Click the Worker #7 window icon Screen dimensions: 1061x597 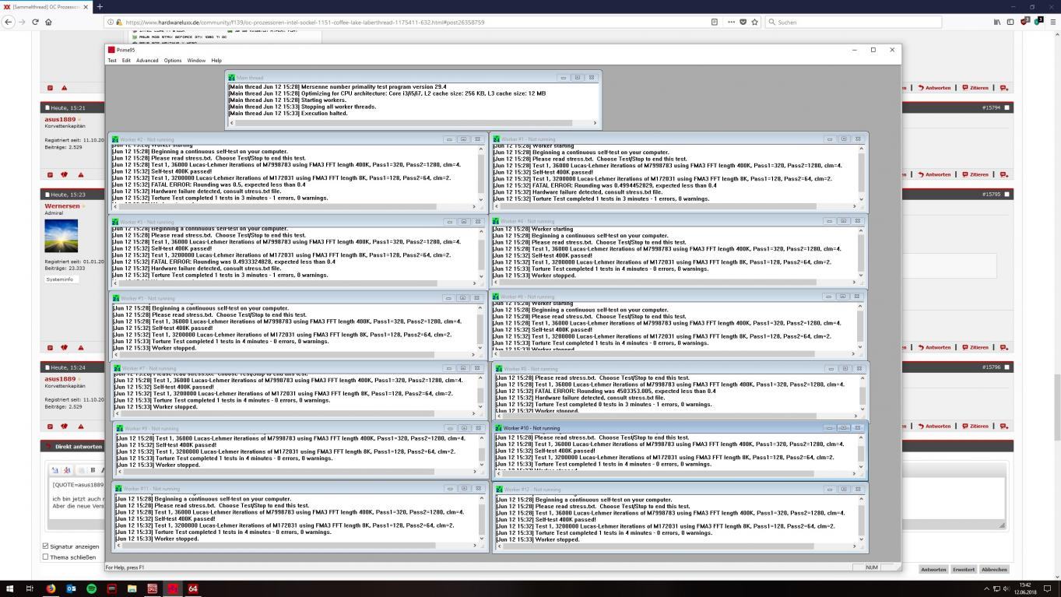point(118,368)
